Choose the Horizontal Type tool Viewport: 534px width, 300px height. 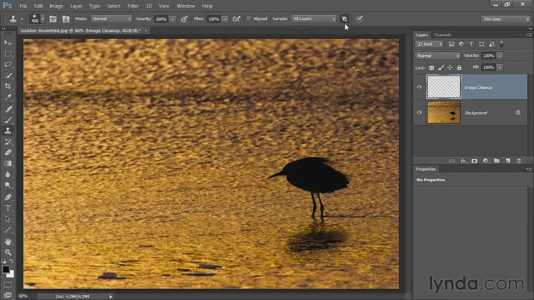8,208
